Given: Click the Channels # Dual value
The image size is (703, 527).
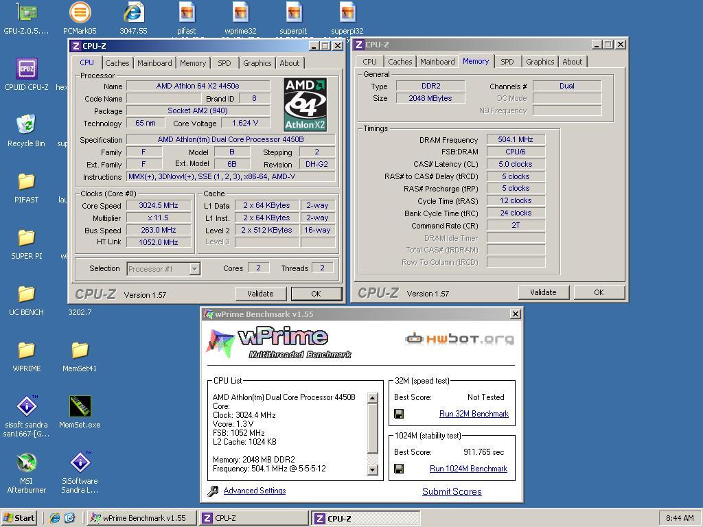Looking at the screenshot, I should pos(566,86).
